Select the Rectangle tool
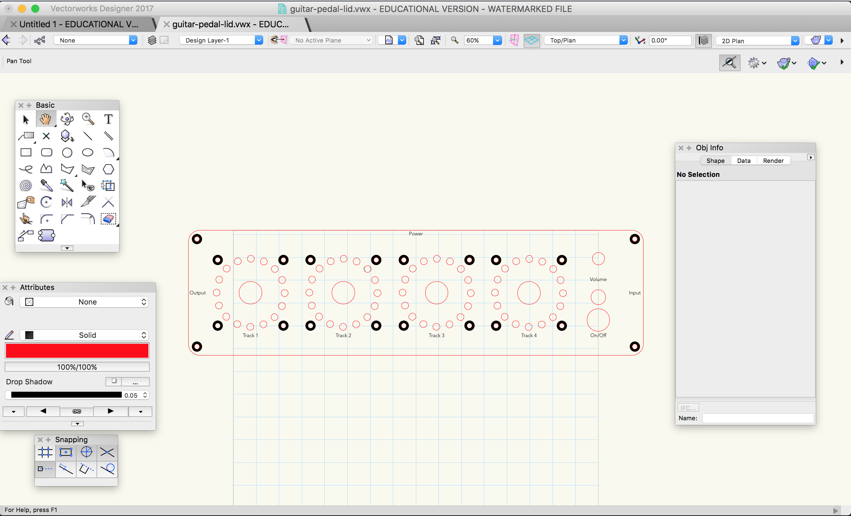Screen dimensions: 851x516 pos(26,152)
